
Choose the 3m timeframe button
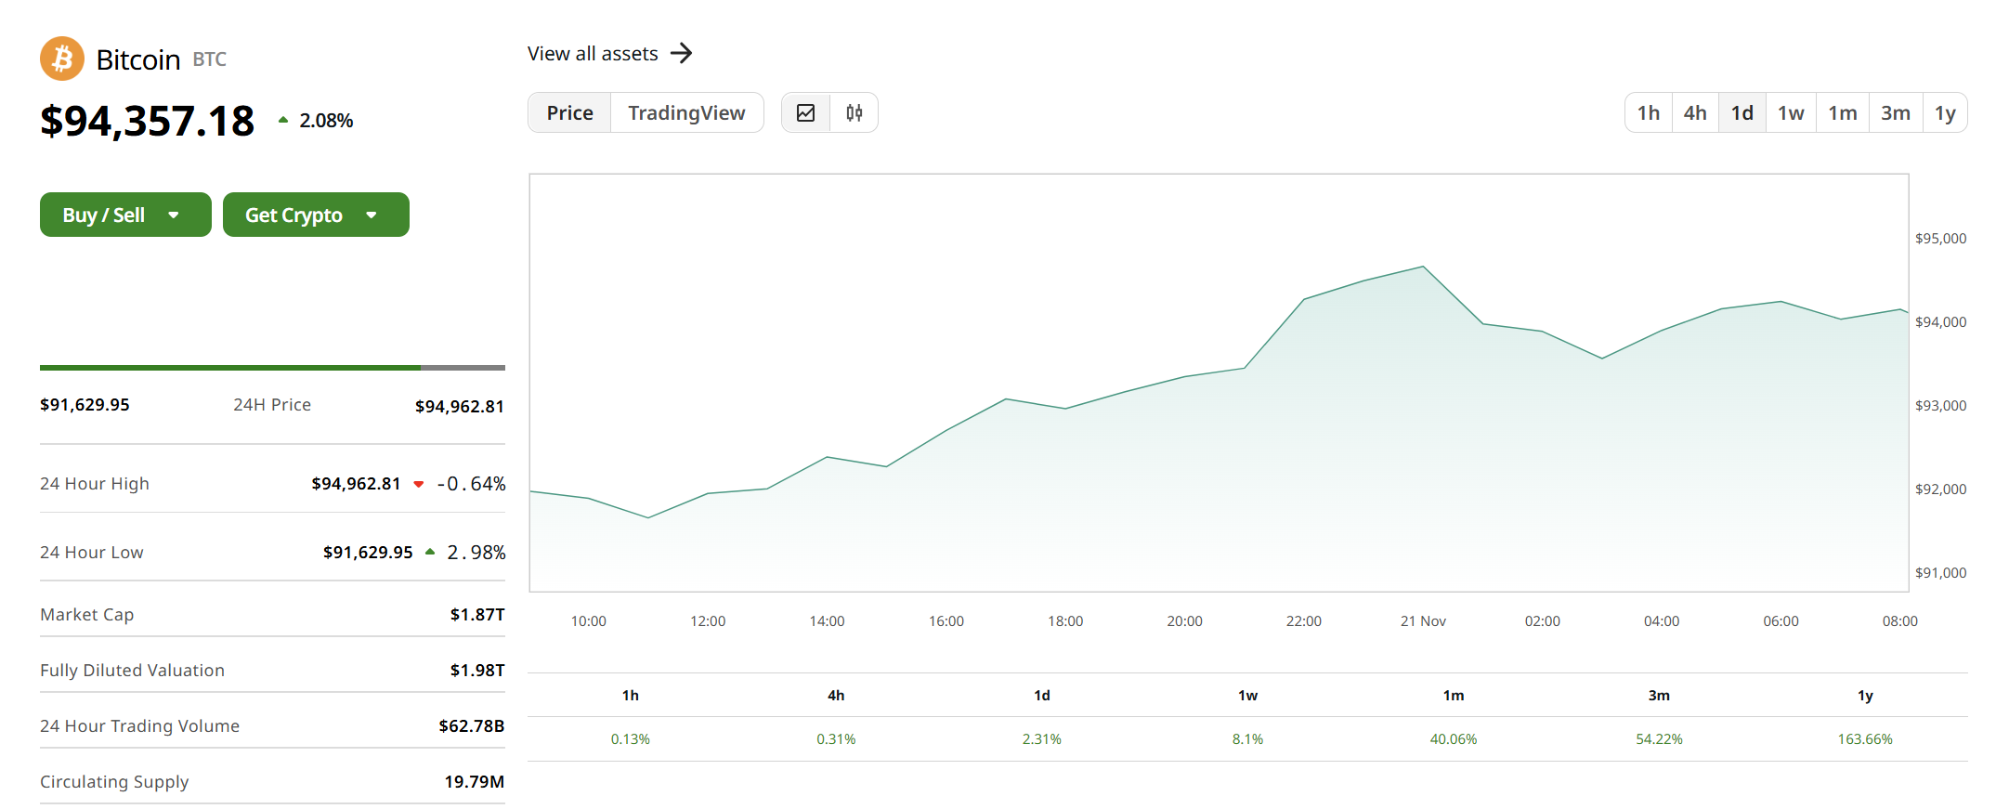click(1895, 112)
